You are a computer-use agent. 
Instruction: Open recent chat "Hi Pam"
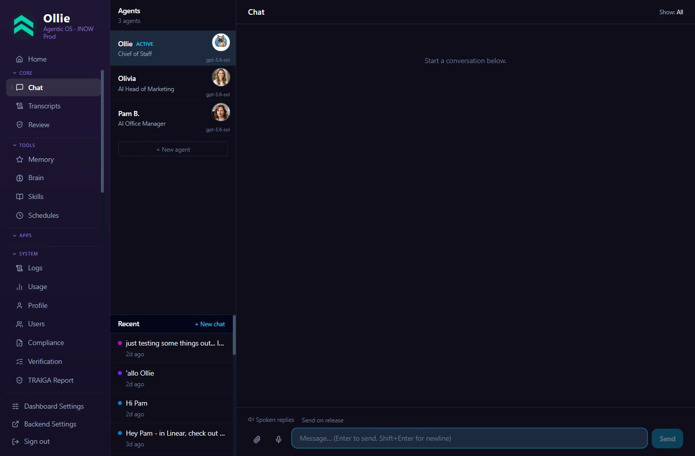click(172, 408)
